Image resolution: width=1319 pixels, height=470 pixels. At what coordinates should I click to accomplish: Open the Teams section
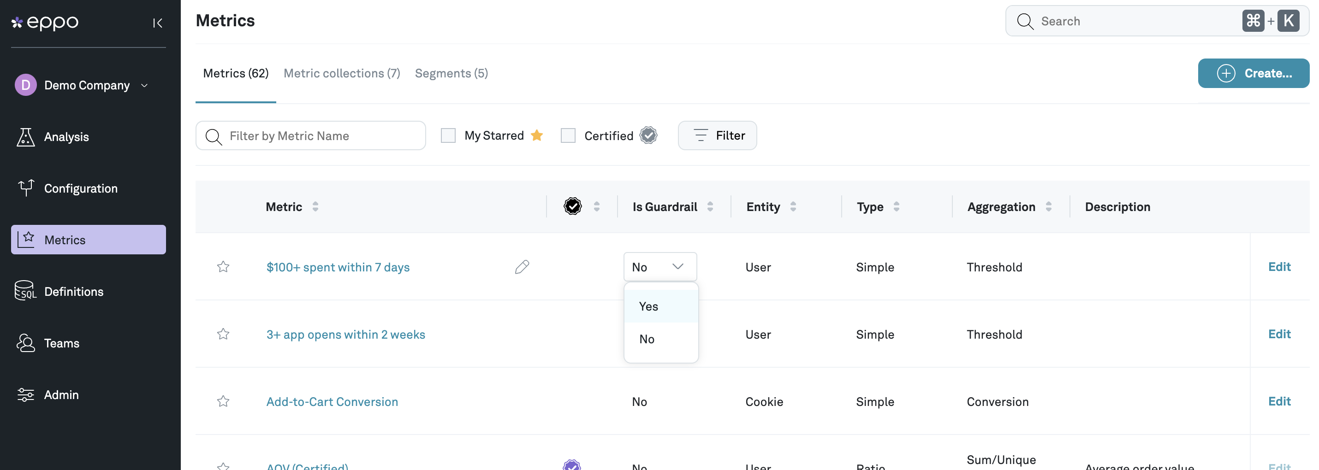88,343
